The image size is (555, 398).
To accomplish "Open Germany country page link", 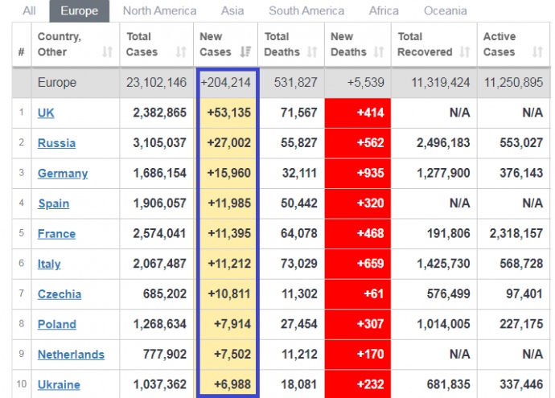I will click(62, 174).
